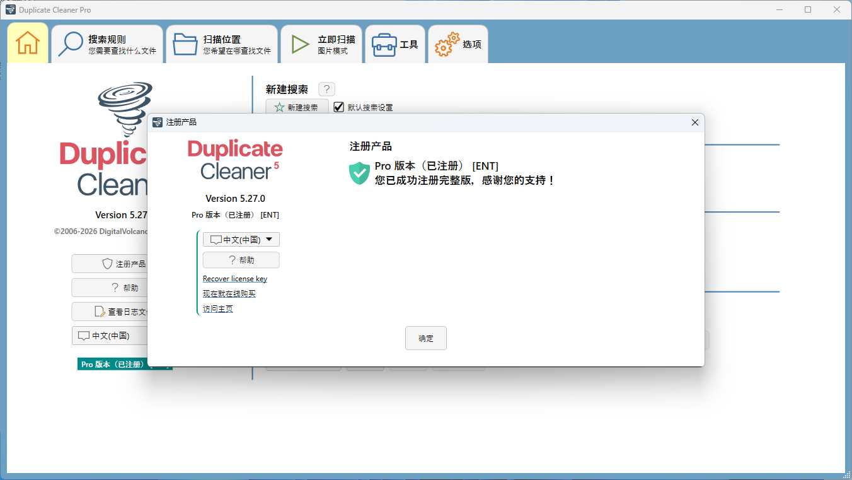Open the main window's 中文(中国) language selector

[110, 336]
